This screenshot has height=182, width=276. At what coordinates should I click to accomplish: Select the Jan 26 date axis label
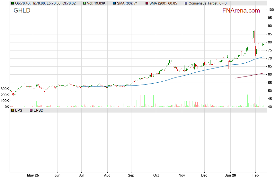[230, 176]
